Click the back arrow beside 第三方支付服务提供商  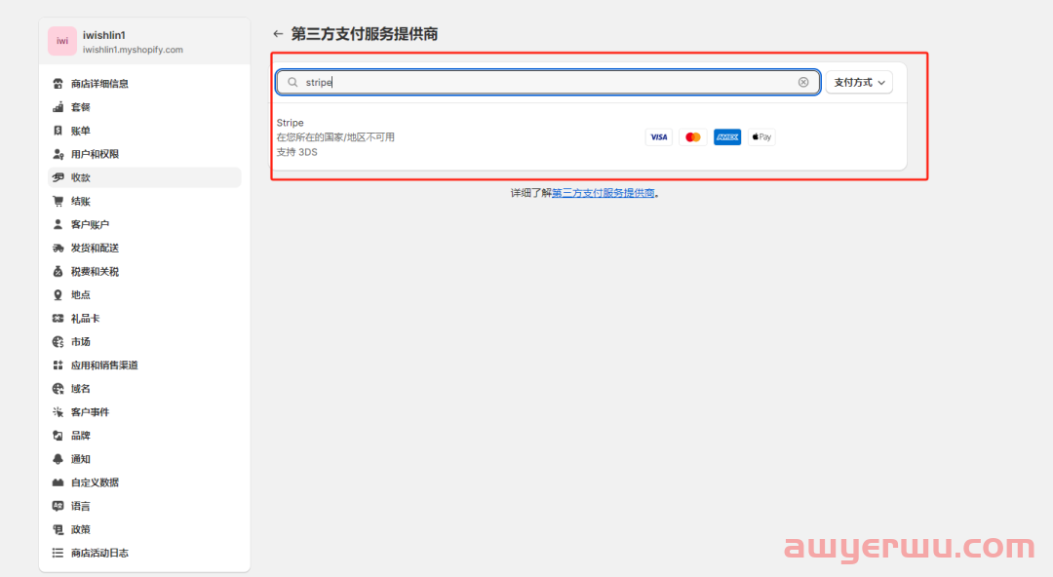coord(278,33)
